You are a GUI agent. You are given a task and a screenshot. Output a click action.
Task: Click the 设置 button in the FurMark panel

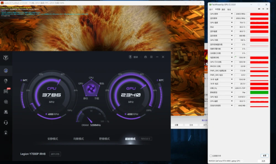coord(176,125)
